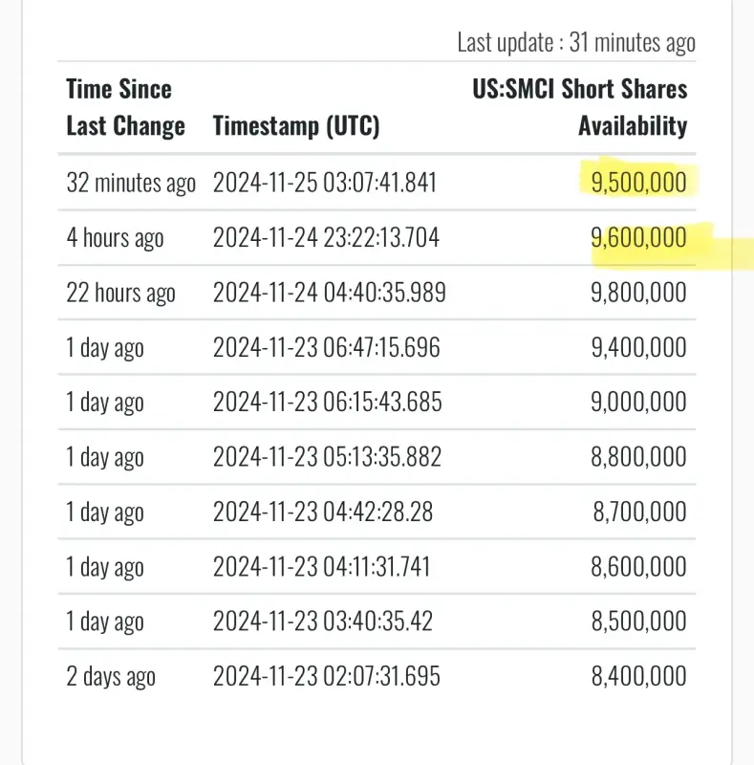Click the 9,400,000 availability value

(638, 347)
